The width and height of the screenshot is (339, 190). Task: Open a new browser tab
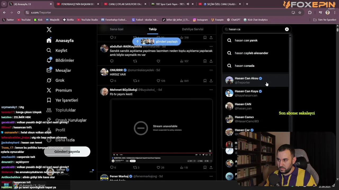tap(247, 4)
